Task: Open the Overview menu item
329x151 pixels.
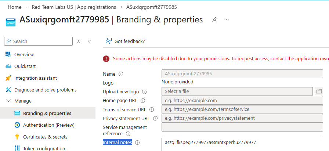Action: 24,54
